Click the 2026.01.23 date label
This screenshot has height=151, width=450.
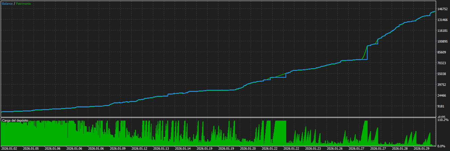tap(313, 148)
